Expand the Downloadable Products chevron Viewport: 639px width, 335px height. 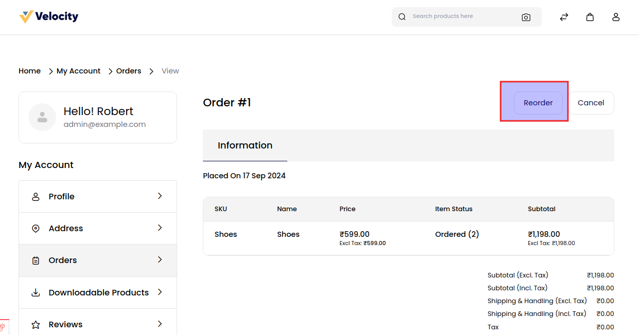click(x=160, y=292)
